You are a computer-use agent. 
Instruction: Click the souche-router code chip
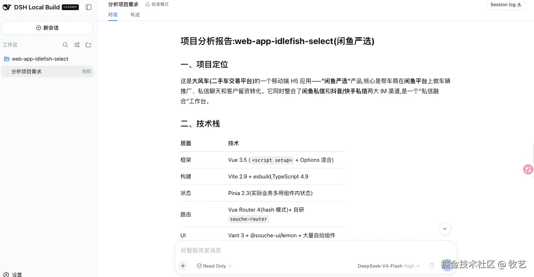(249, 219)
